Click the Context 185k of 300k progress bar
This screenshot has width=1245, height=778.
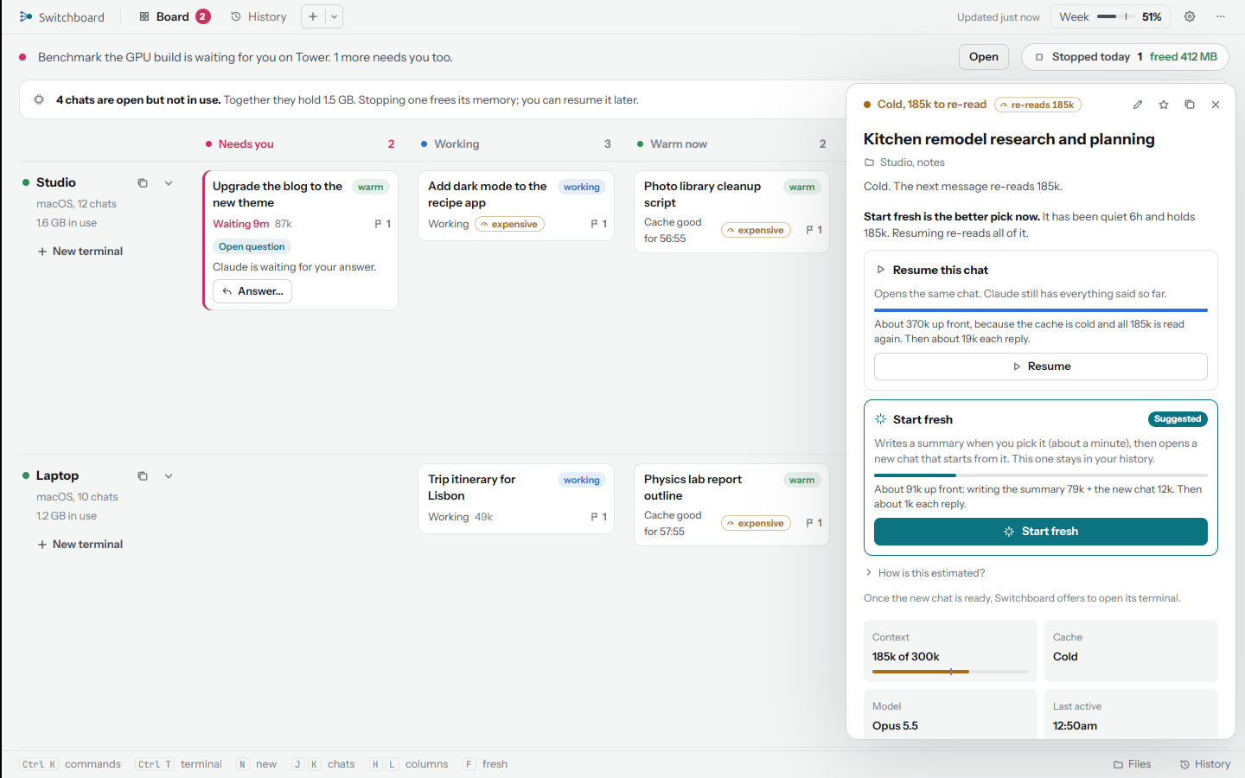click(950, 672)
